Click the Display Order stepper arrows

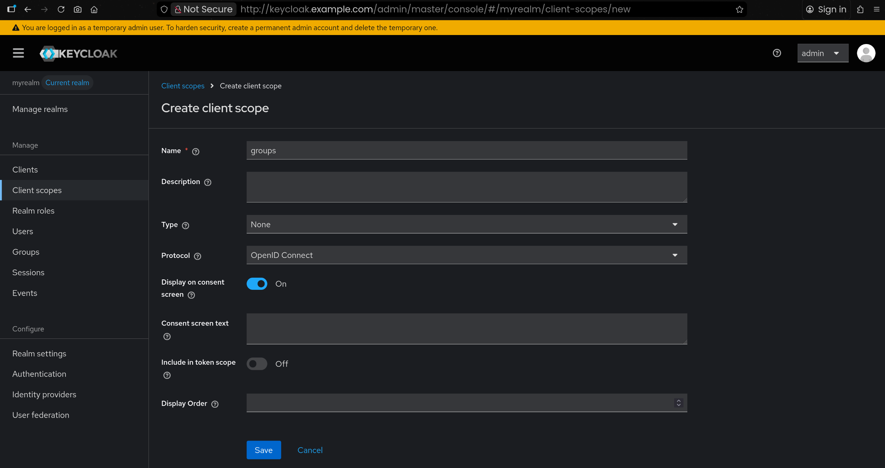pos(679,403)
